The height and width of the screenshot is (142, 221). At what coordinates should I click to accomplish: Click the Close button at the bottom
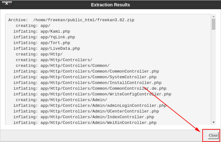click(x=213, y=135)
